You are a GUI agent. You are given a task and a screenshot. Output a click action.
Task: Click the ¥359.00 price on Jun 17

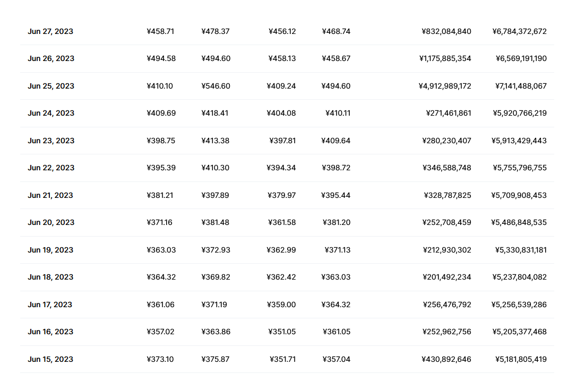tap(281, 305)
